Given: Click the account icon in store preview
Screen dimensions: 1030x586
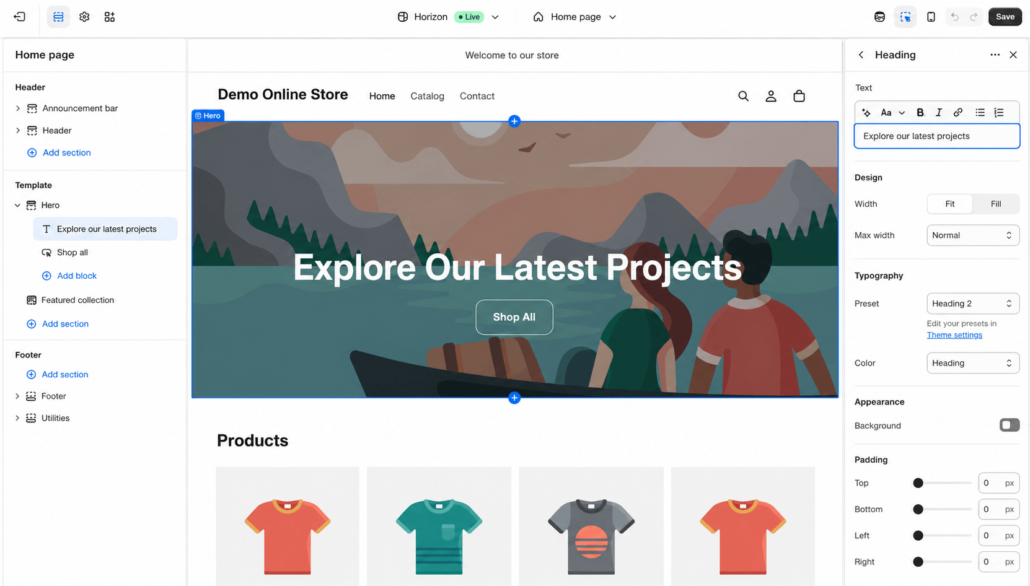Looking at the screenshot, I should (x=771, y=96).
